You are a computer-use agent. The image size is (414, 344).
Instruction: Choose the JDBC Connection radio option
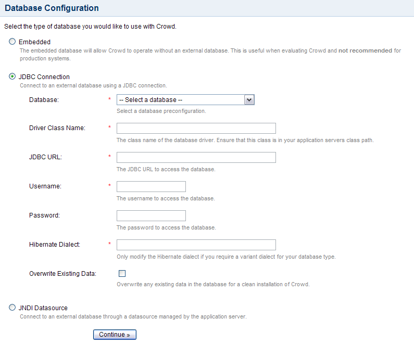(x=12, y=77)
